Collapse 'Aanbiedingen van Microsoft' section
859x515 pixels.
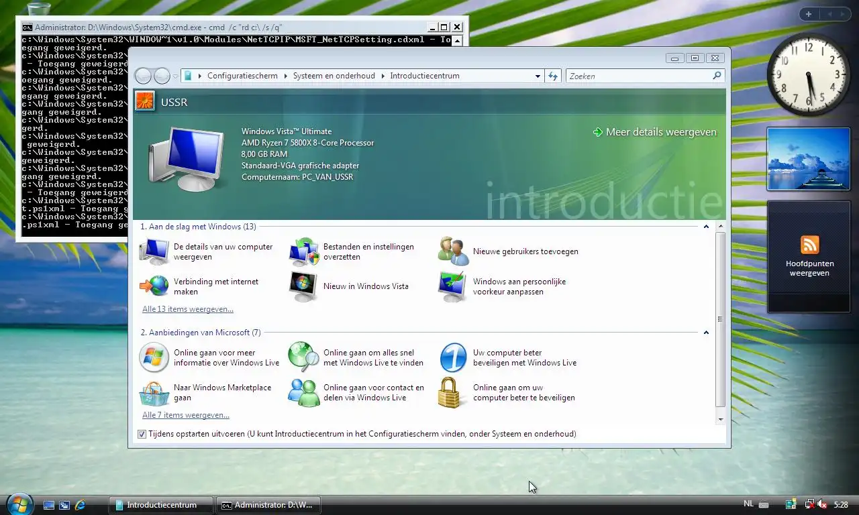[706, 333]
